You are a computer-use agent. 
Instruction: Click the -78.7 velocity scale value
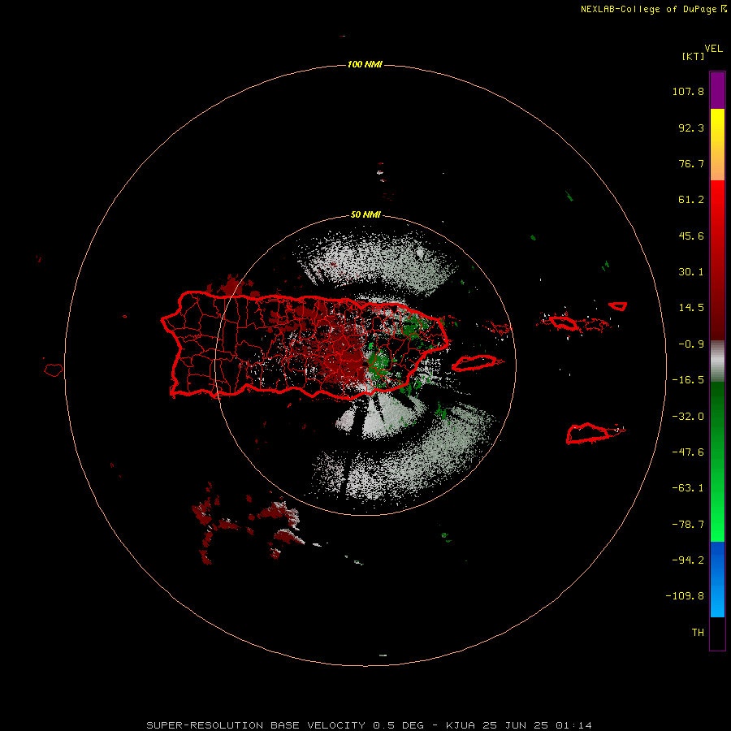click(688, 525)
